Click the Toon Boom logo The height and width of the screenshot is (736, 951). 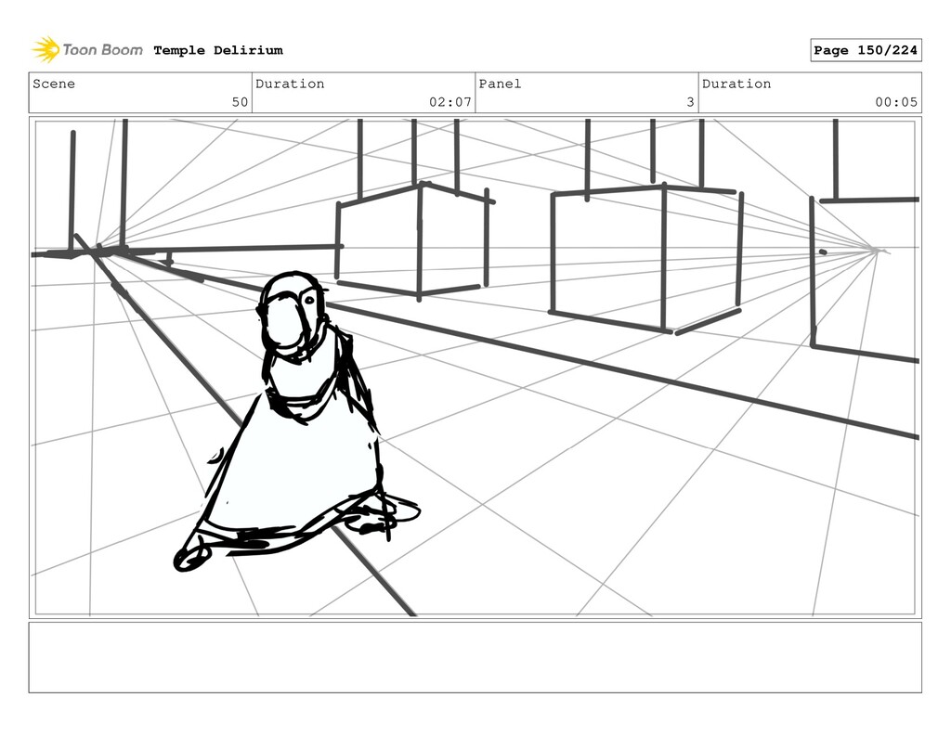click(x=87, y=50)
